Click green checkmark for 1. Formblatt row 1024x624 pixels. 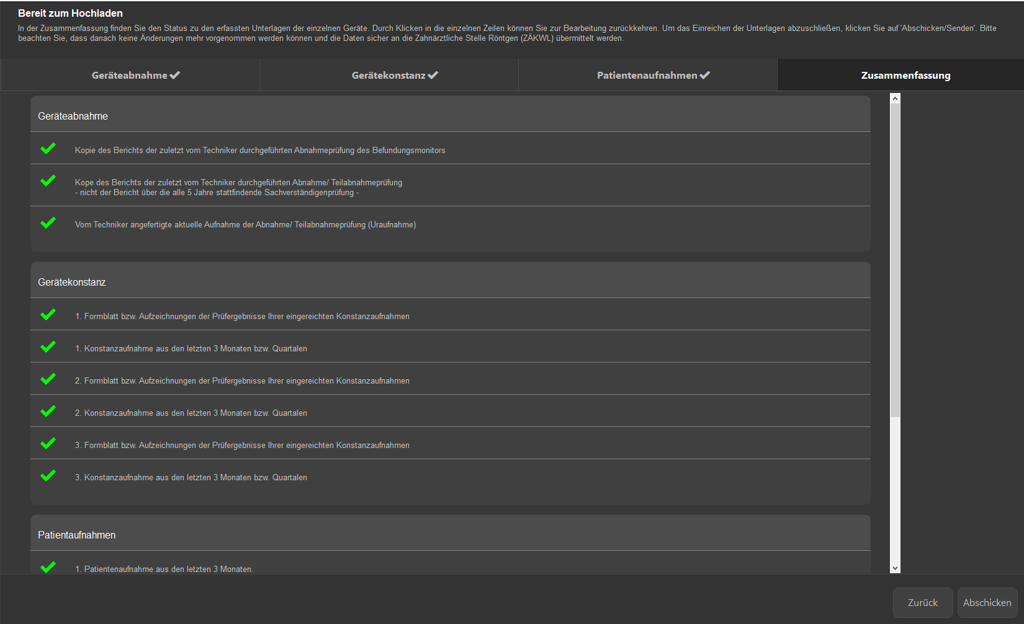click(48, 315)
